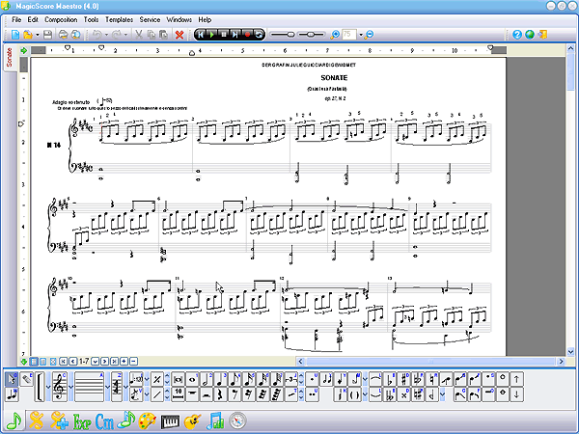Select the sharp accidental
The height and width of the screenshot is (434, 579).
(404, 379)
